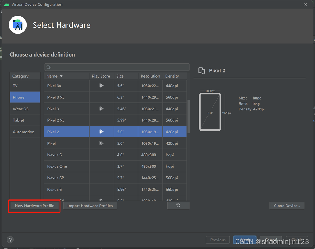315x249 pixels.
Task: Click the Android icon in title bar
Action: coord(7,4)
